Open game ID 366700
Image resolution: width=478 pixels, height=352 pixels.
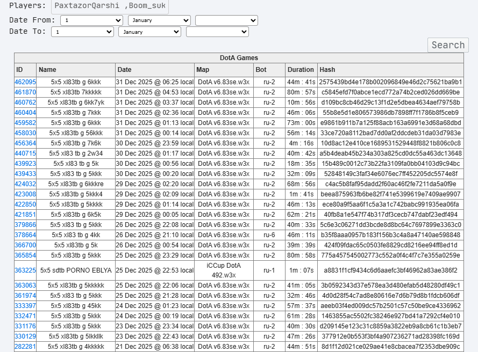(x=25, y=245)
